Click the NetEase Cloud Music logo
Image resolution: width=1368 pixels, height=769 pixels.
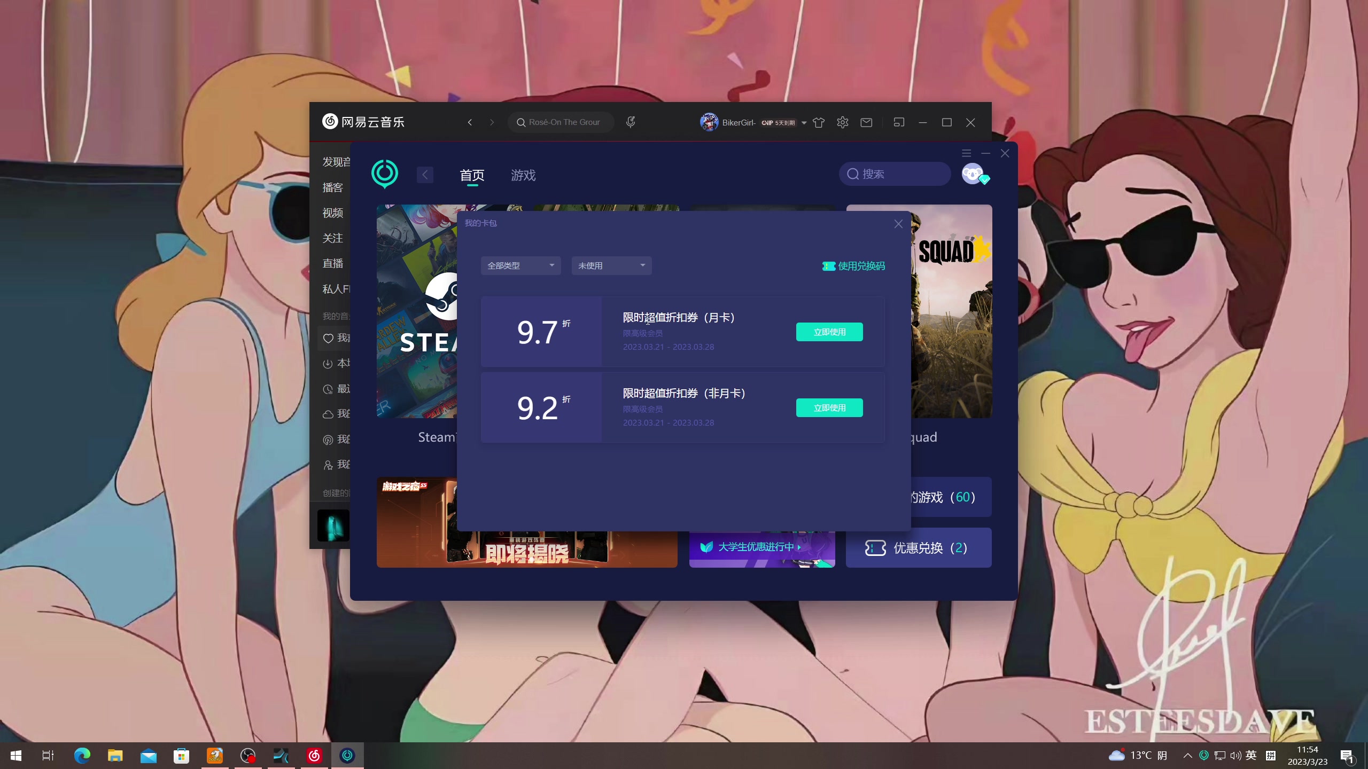pos(363,122)
